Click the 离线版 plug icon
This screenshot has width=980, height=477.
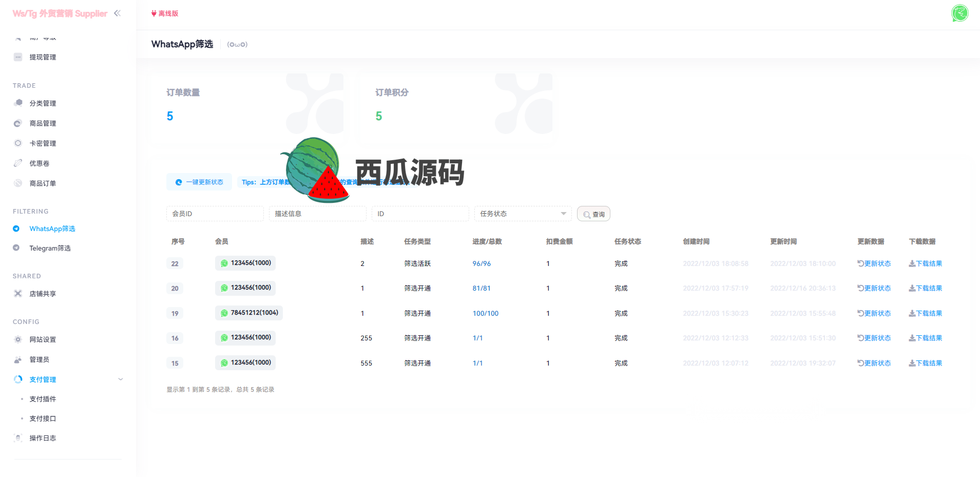(x=153, y=13)
